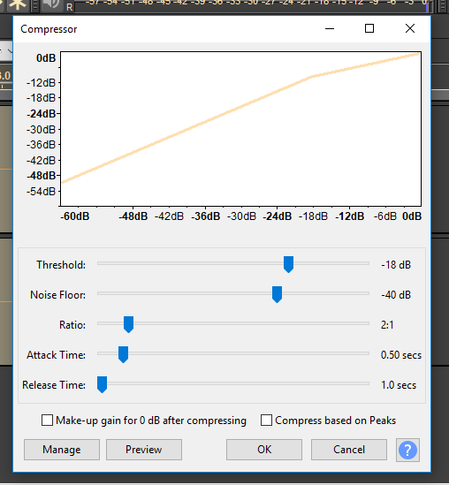Click the Noise Floor value -40 dB
Viewport: 449px width, 485px height.
(x=396, y=295)
